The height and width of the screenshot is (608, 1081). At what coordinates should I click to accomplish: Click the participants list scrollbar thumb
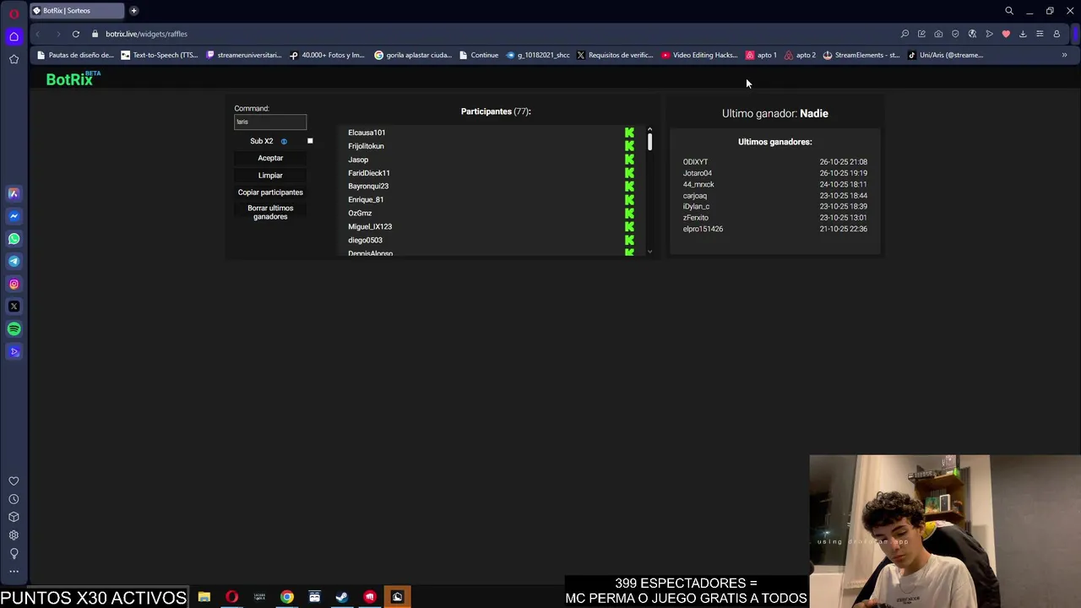[x=649, y=142]
